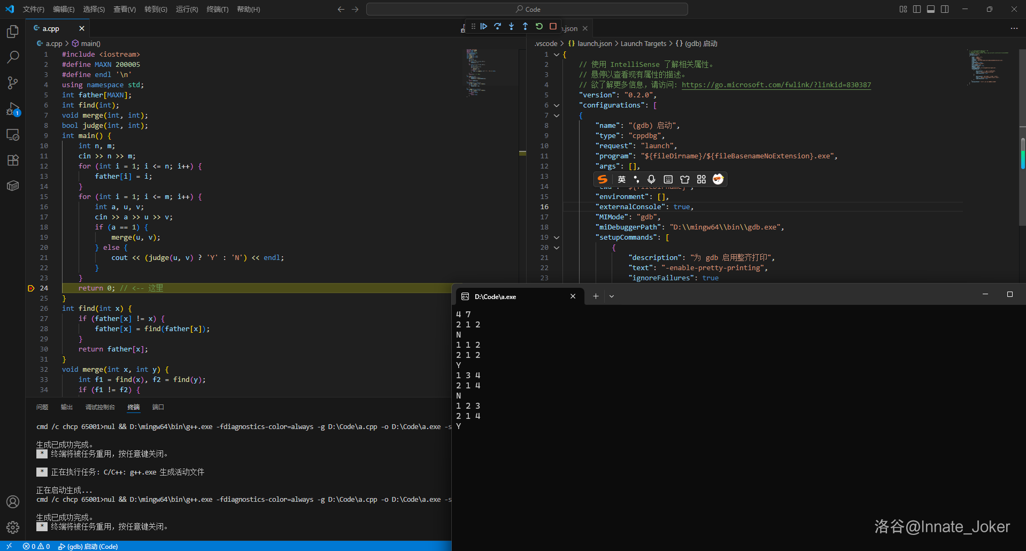The width and height of the screenshot is (1026, 551).
Task: Open Source Control in activity bar
Action: (x=13, y=82)
